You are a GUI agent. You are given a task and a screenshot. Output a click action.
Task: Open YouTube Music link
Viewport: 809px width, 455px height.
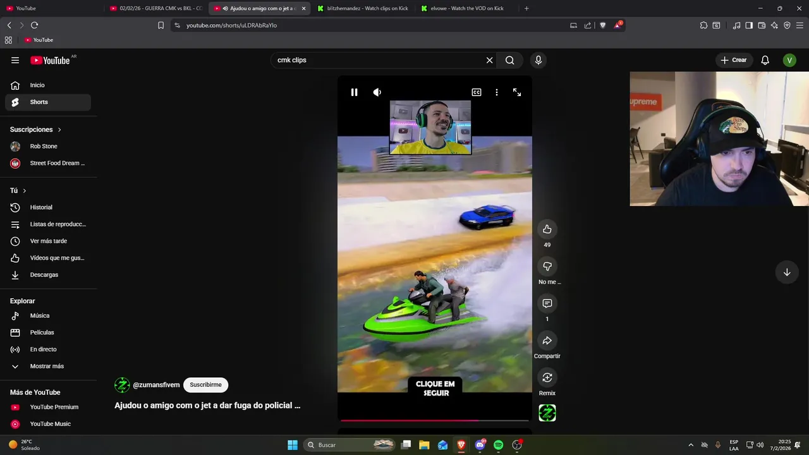tap(48, 424)
